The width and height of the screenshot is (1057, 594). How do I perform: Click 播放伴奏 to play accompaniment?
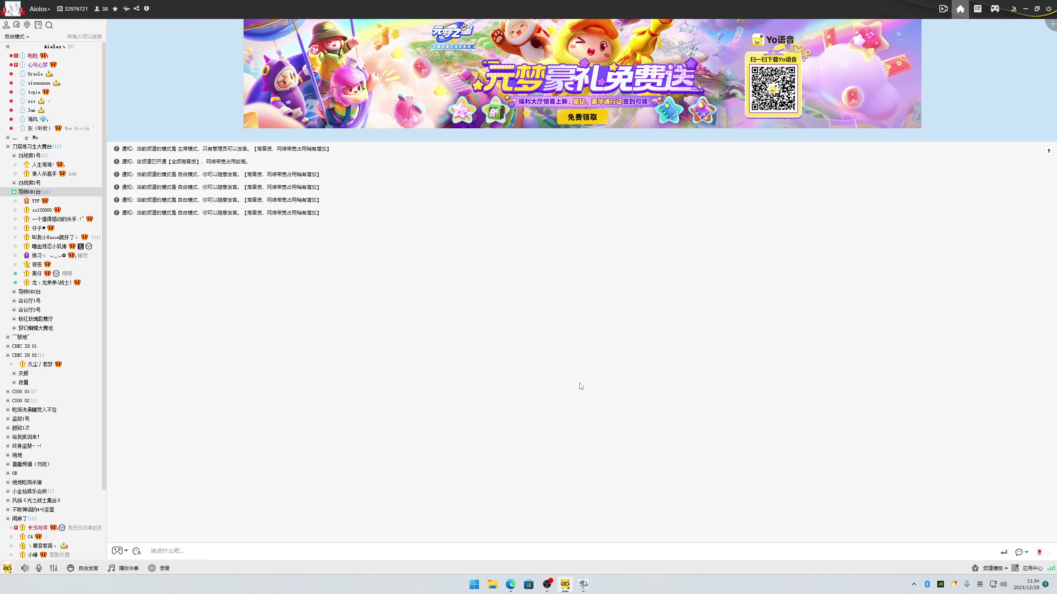123,568
